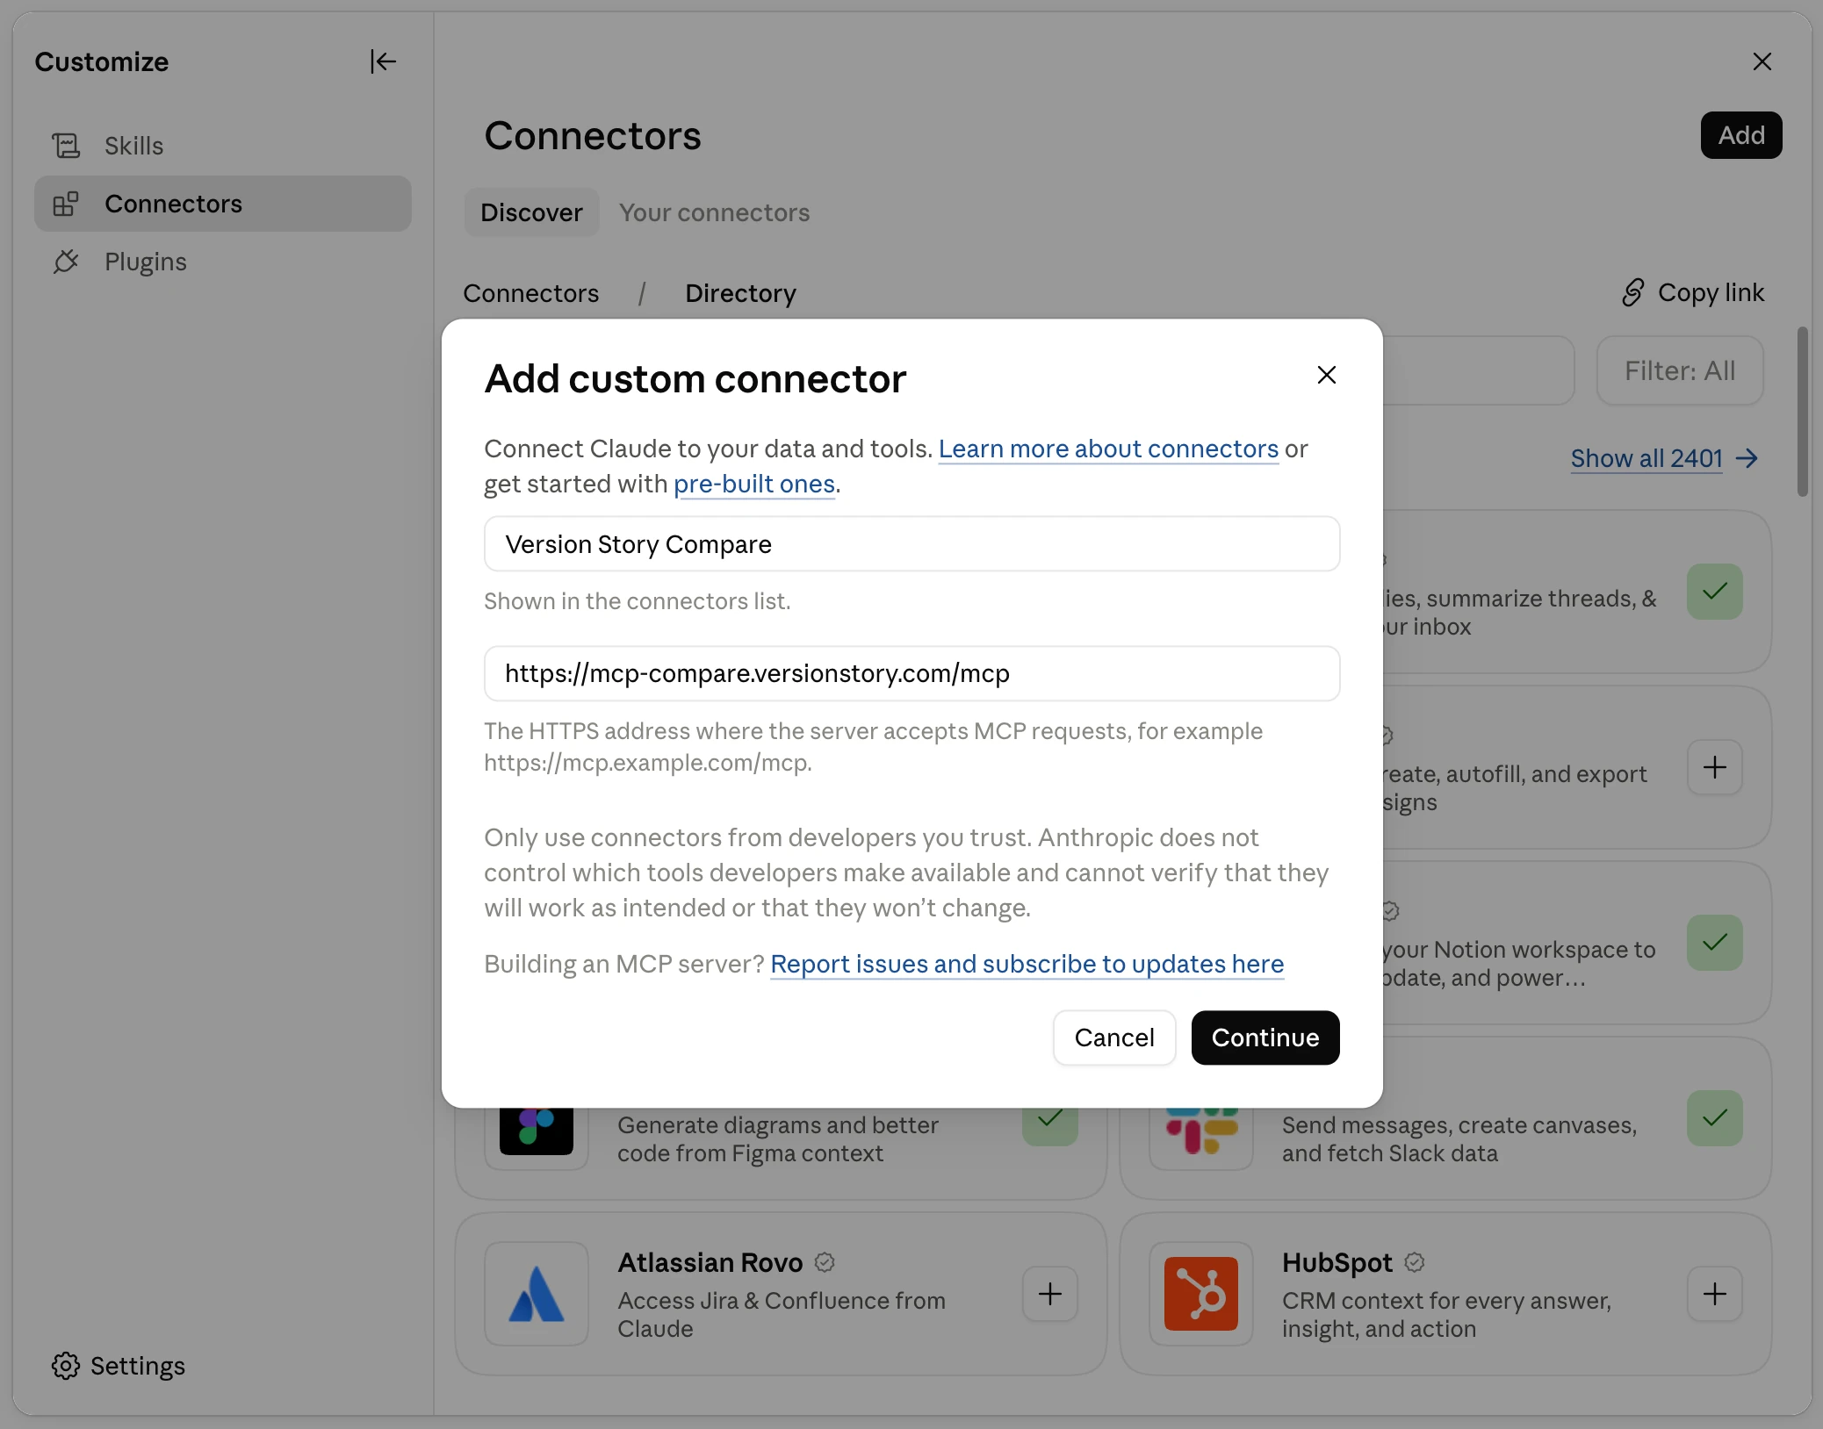
Task: Click the arrow next to Show all 2401
Action: tap(1747, 458)
